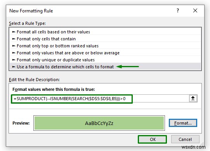Choose 'Format only top or bottom ranked values'

[x=105, y=46]
